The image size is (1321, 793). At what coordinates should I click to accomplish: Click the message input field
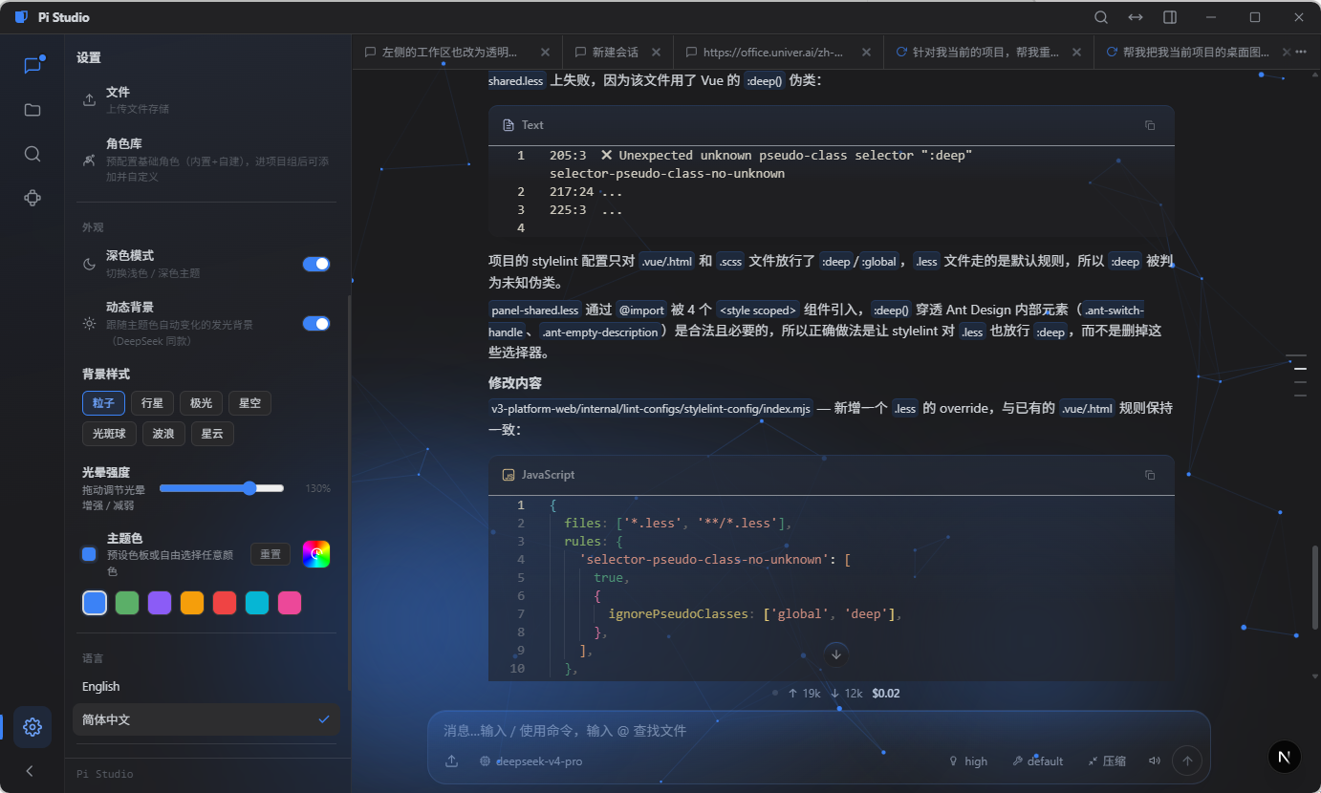pos(818,731)
